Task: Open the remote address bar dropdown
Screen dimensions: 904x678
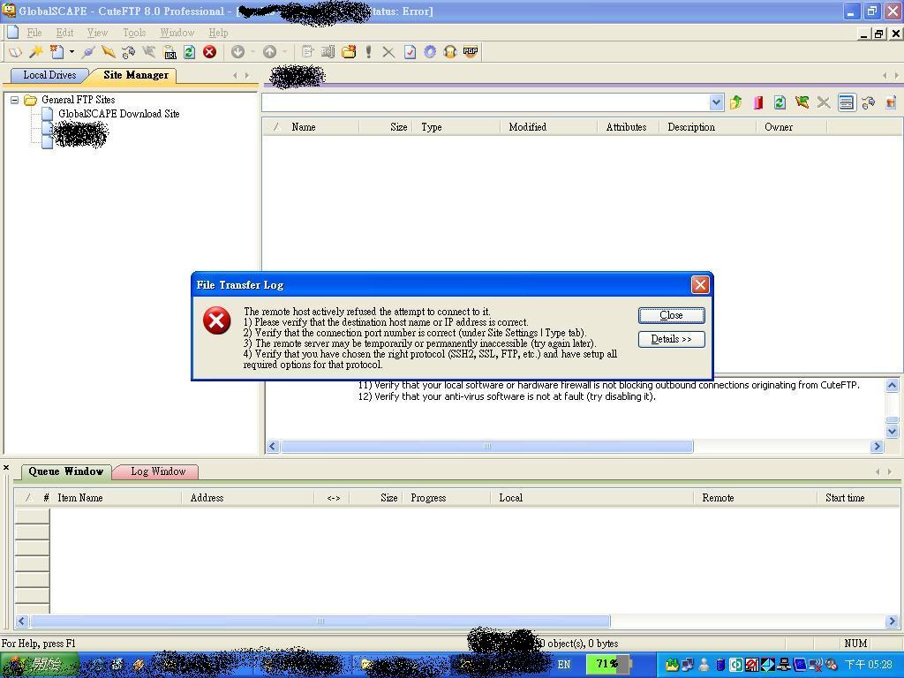Action: pyautogui.click(x=716, y=102)
